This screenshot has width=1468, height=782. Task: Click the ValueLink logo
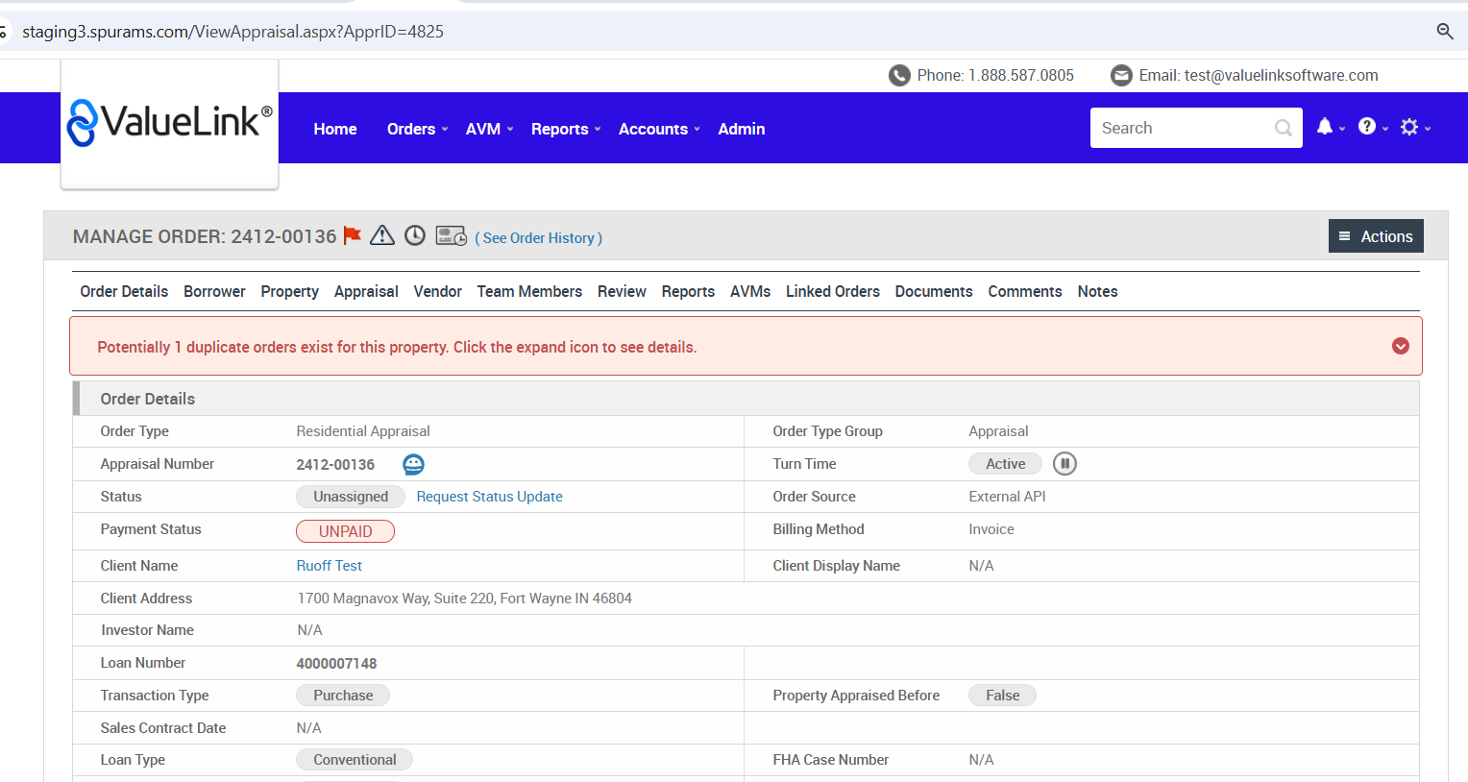pyautogui.click(x=170, y=123)
